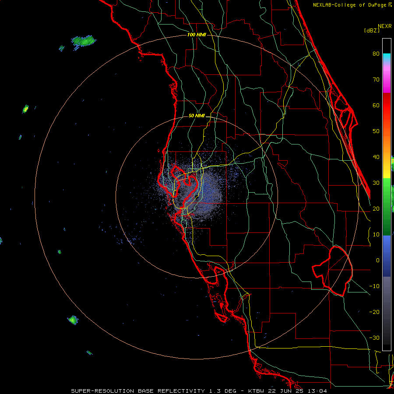Click the [dBZ] legend unit label
Image resolution: width=394 pixels, height=394 pixels.
[372, 30]
